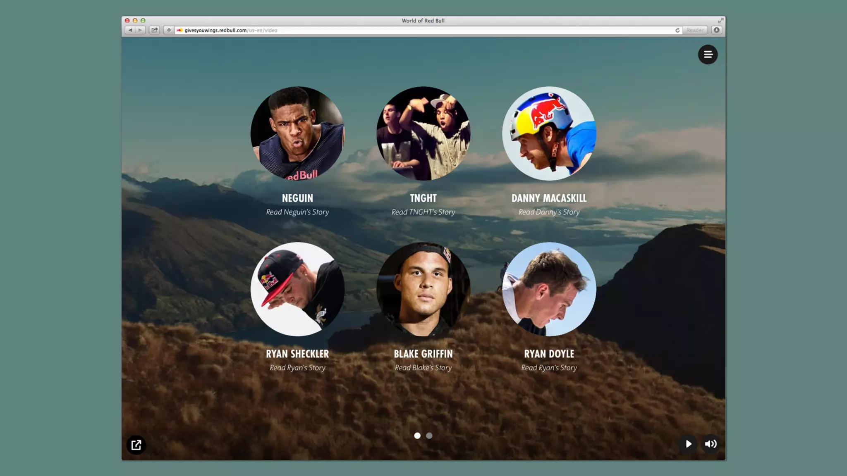Click the browser back arrow
The height and width of the screenshot is (476, 847).
130,30
